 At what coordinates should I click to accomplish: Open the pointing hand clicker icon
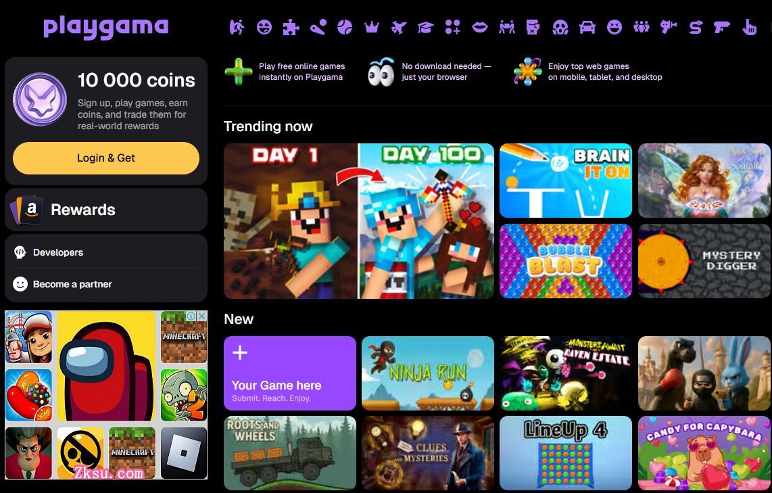[749, 27]
